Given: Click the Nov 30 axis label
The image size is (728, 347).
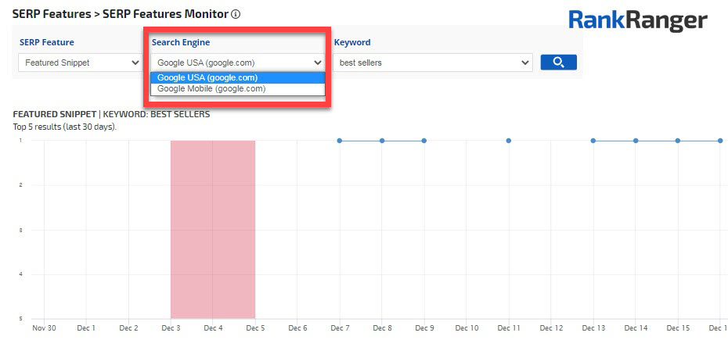Looking at the screenshot, I should pyautogui.click(x=44, y=328).
